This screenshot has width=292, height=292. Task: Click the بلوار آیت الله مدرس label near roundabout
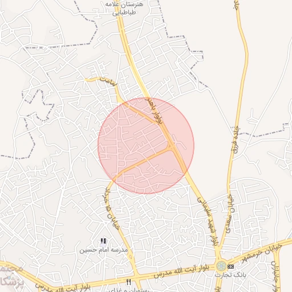pyautogui.click(x=181, y=271)
